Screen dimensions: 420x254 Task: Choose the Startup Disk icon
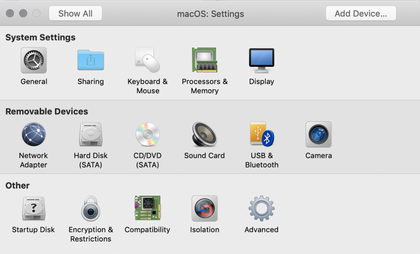[x=34, y=209]
